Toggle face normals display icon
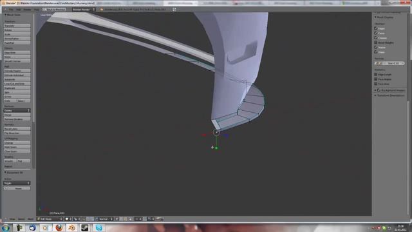The image size is (412, 232). (x=380, y=63)
